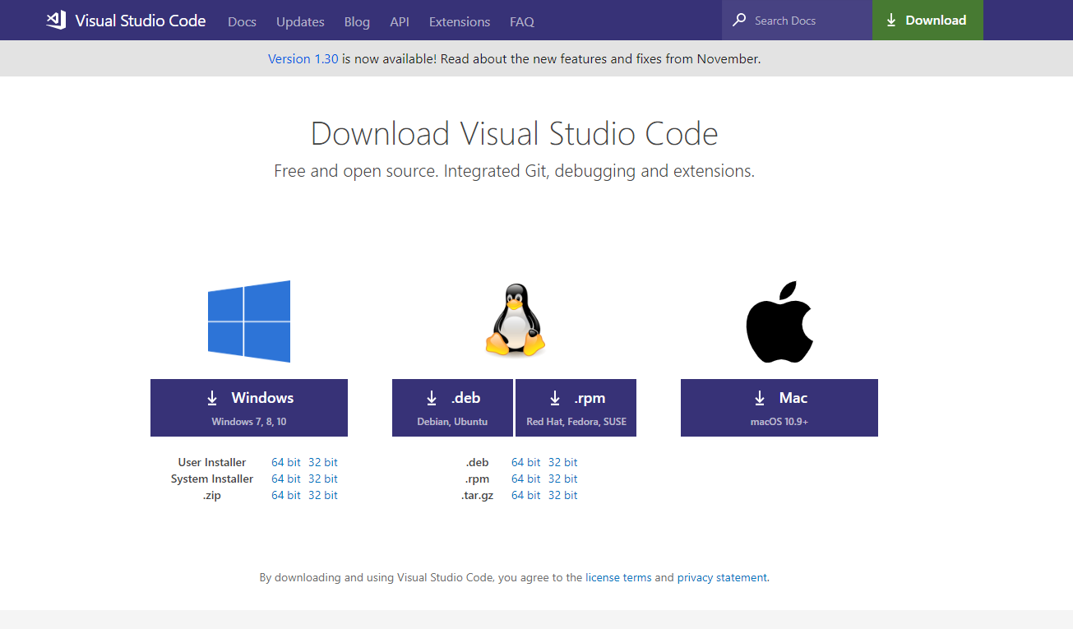The width and height of the screenshot is (1073, 629).
Task: Select Linux .rpm 64 bit link
Action: pyautogui.click(x=526, y=479)
